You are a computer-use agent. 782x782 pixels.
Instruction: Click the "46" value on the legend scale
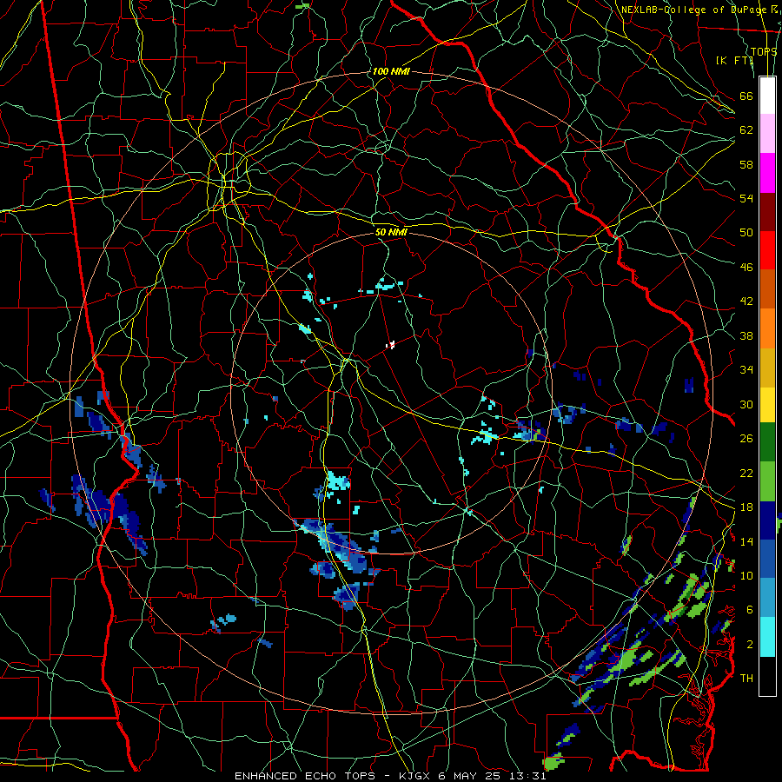point(746,268)
